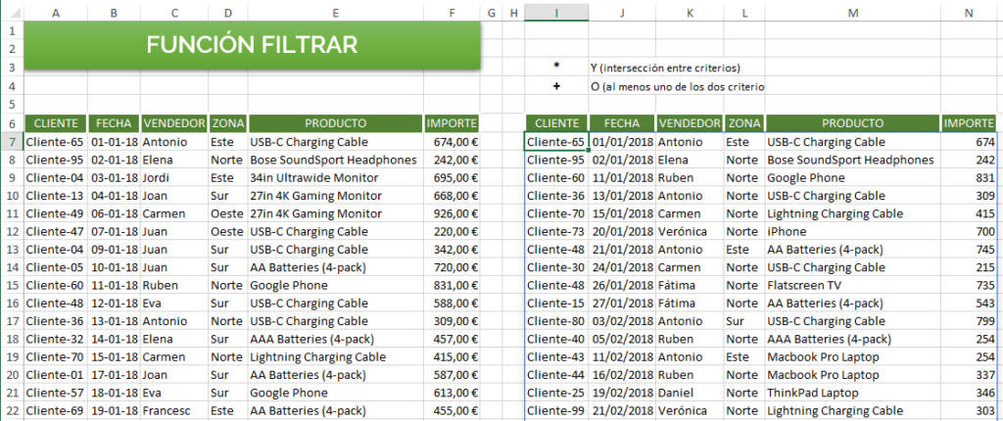Click FECHA header in left table

114,123
